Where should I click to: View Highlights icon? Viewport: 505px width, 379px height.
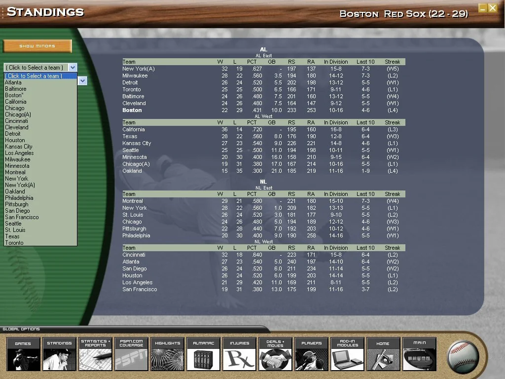point(167,354)
